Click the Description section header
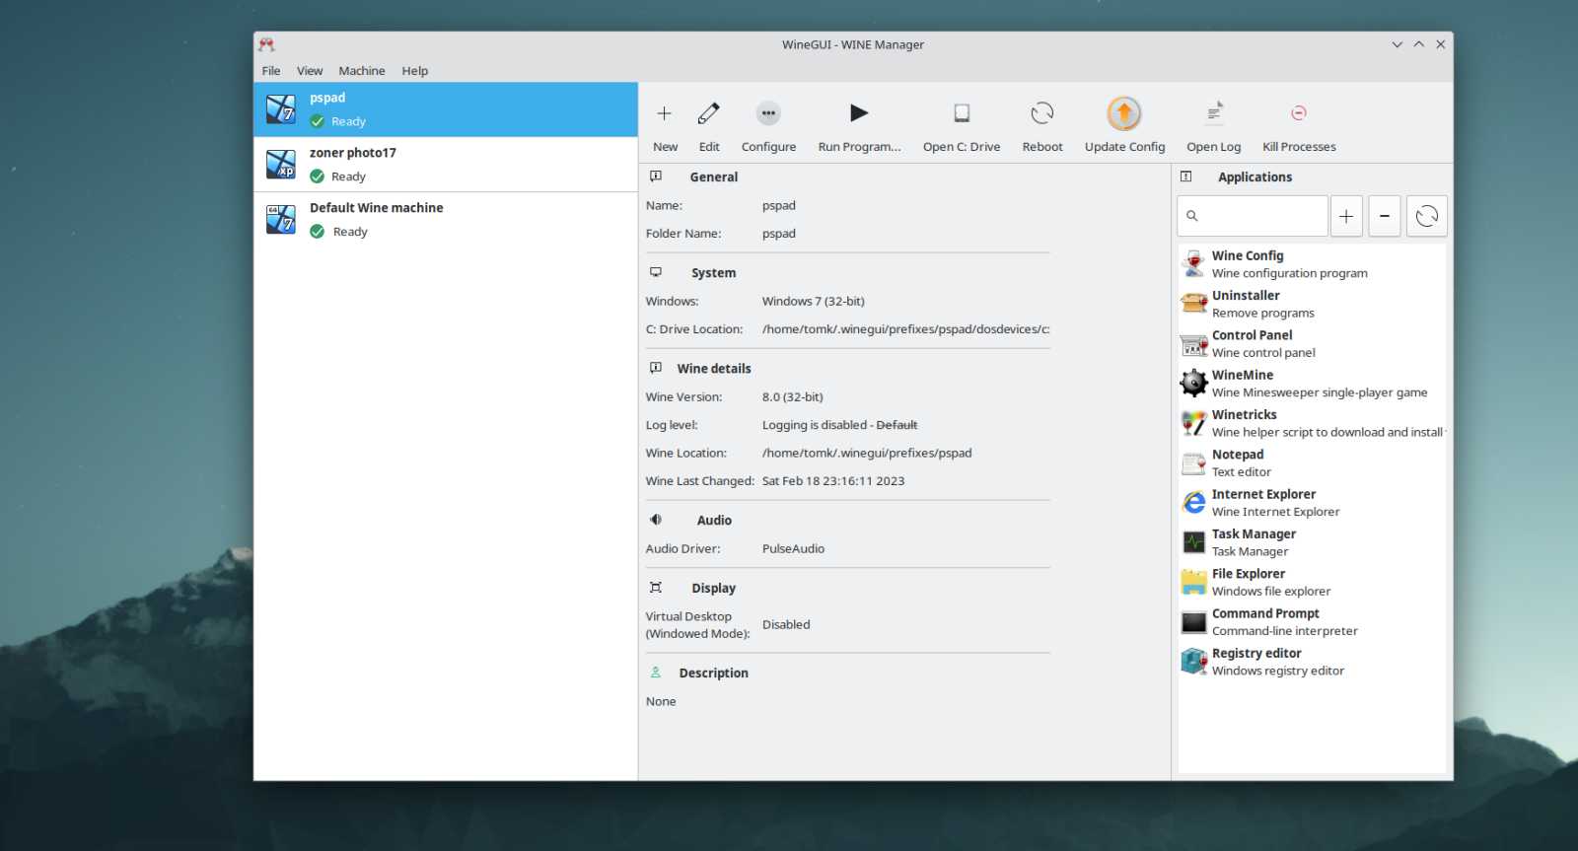1578x851 pixels. [x=714, y=674]
